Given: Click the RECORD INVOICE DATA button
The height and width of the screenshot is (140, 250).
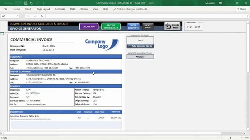Looking at the screenshot, I should [111, 27].
